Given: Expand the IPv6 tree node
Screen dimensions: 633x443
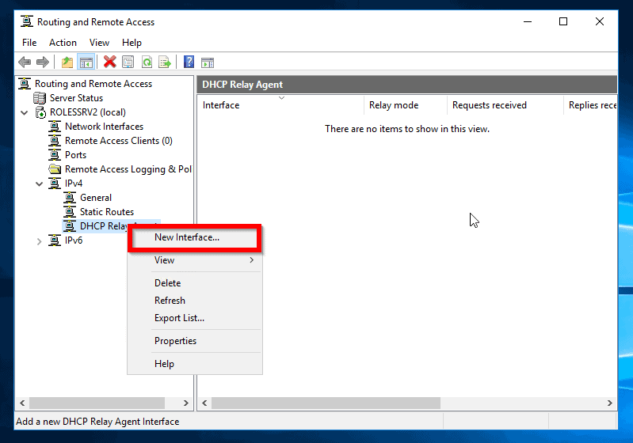Looking at the screenshot, I should click(x=39, y=241).
